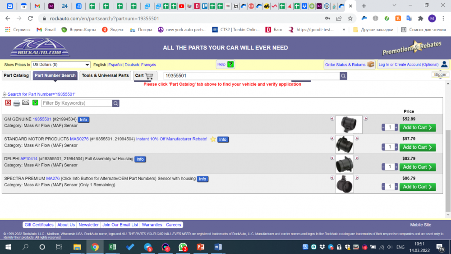Open the Info button for Spectra Premium MA276

[x=202, y=179]
